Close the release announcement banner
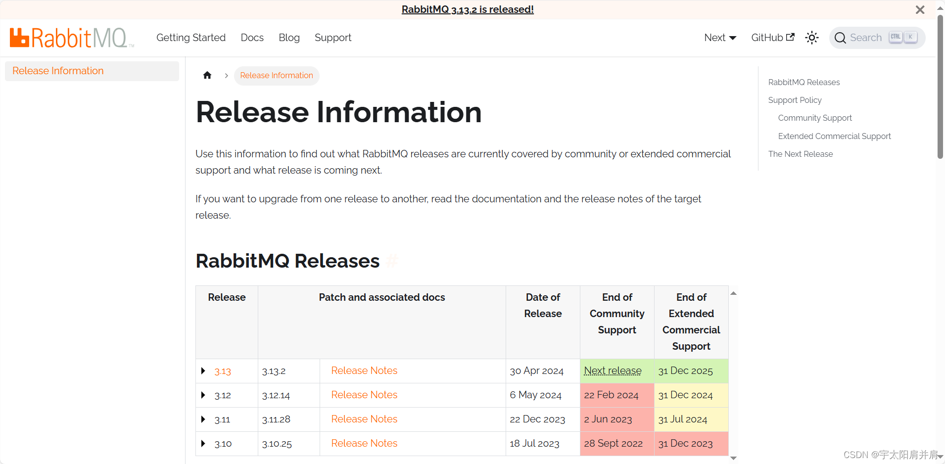The width and height of the screenshot is (945, 464). [x=920, y=10]
